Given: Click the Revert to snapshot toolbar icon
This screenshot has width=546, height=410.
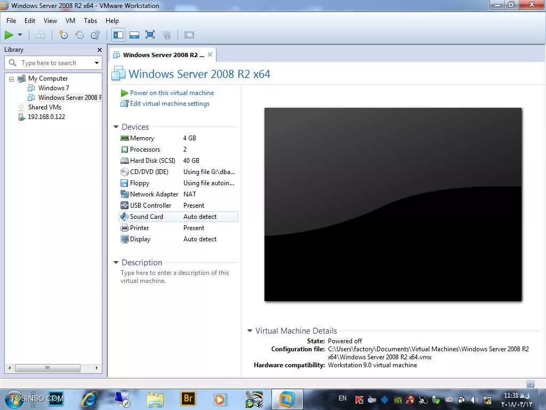Looking at the screenshot, I should [79, 35].
